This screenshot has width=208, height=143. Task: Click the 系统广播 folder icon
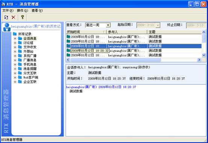[x=20, y=56]
